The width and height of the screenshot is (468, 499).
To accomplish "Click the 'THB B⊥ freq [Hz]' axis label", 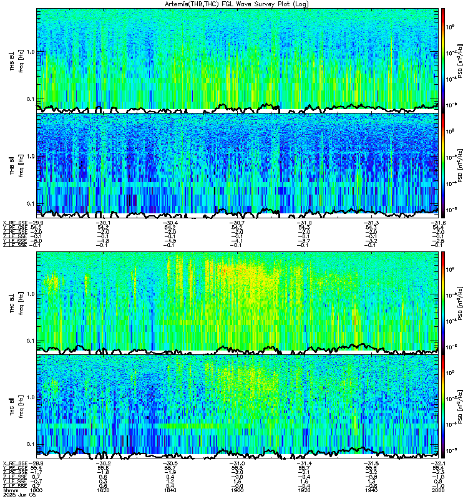I will (x=17, y=61).
